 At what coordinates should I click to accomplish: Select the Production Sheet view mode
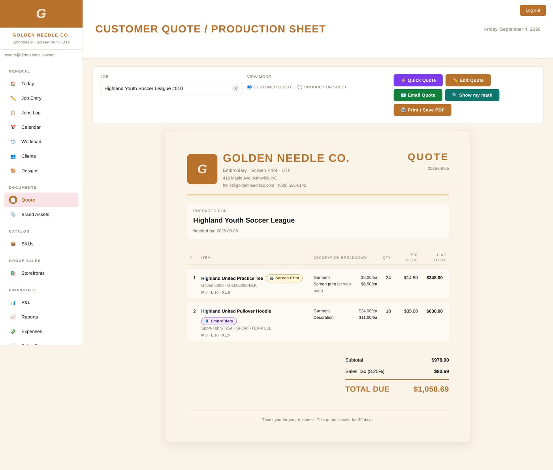tap(300, 87)
